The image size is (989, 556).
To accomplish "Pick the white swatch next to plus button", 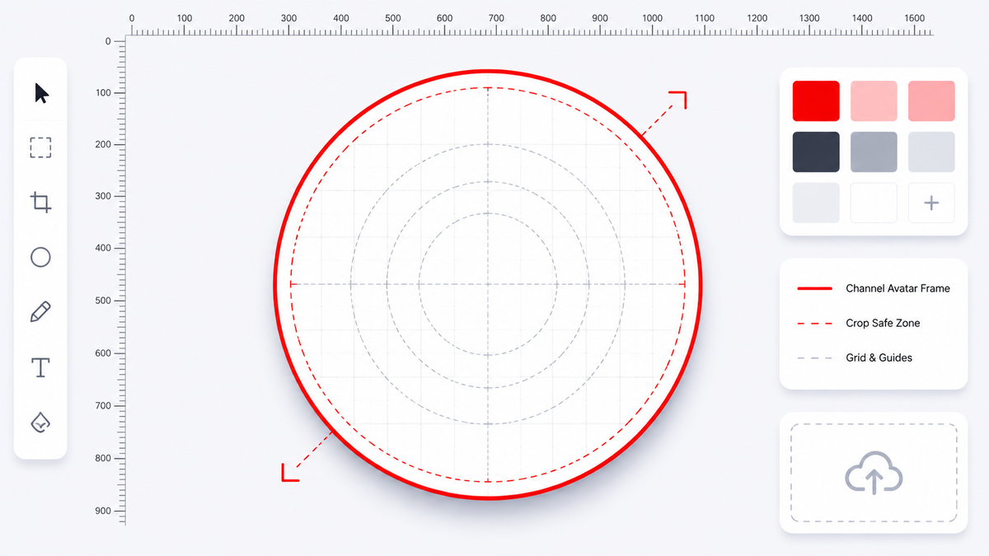I will (874, 203).
